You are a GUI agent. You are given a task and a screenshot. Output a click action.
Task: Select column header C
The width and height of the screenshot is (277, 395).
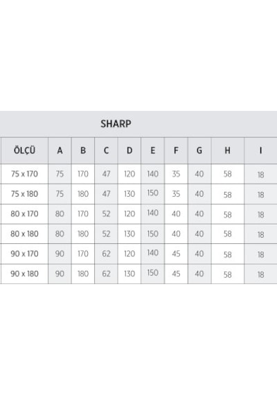tap(106, 150)
